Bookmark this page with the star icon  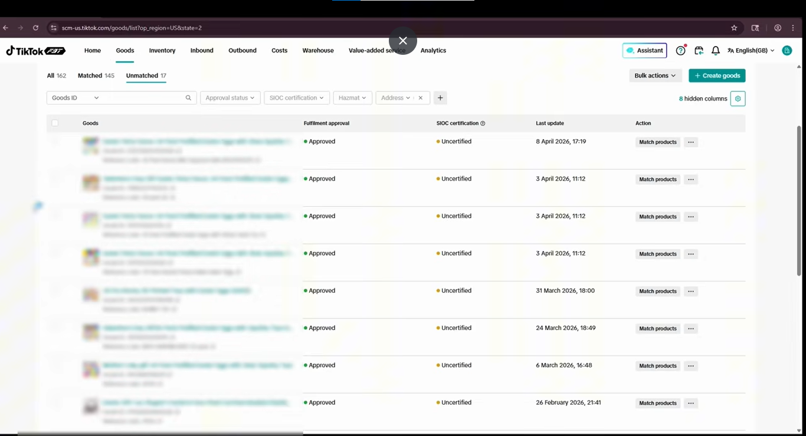click(x=734, y=28)
